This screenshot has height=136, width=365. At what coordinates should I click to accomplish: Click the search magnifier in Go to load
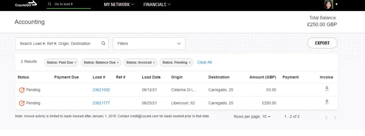(49, 4)
